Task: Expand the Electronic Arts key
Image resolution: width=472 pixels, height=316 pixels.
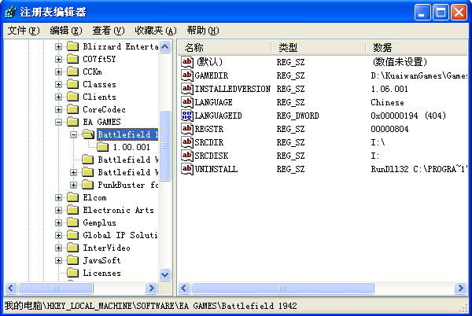Action: click(x=59, y=210)
